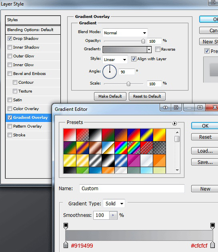Click the Reset to Default button
218x252 pixels.
tap(147, 96)
